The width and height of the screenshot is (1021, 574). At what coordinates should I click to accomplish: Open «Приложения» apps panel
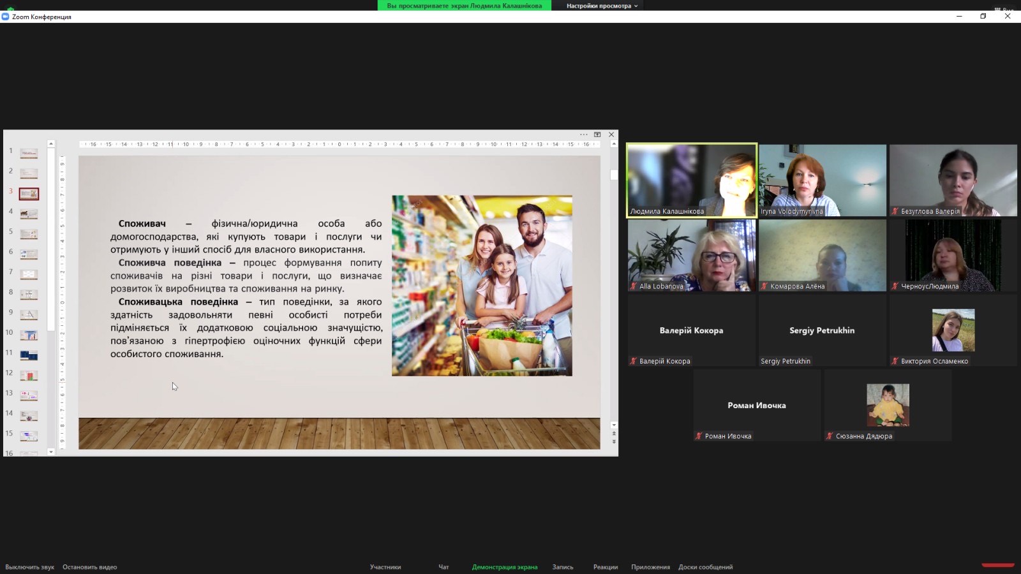[x=650, y=567]
